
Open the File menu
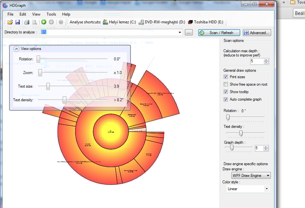click(10, 14)
